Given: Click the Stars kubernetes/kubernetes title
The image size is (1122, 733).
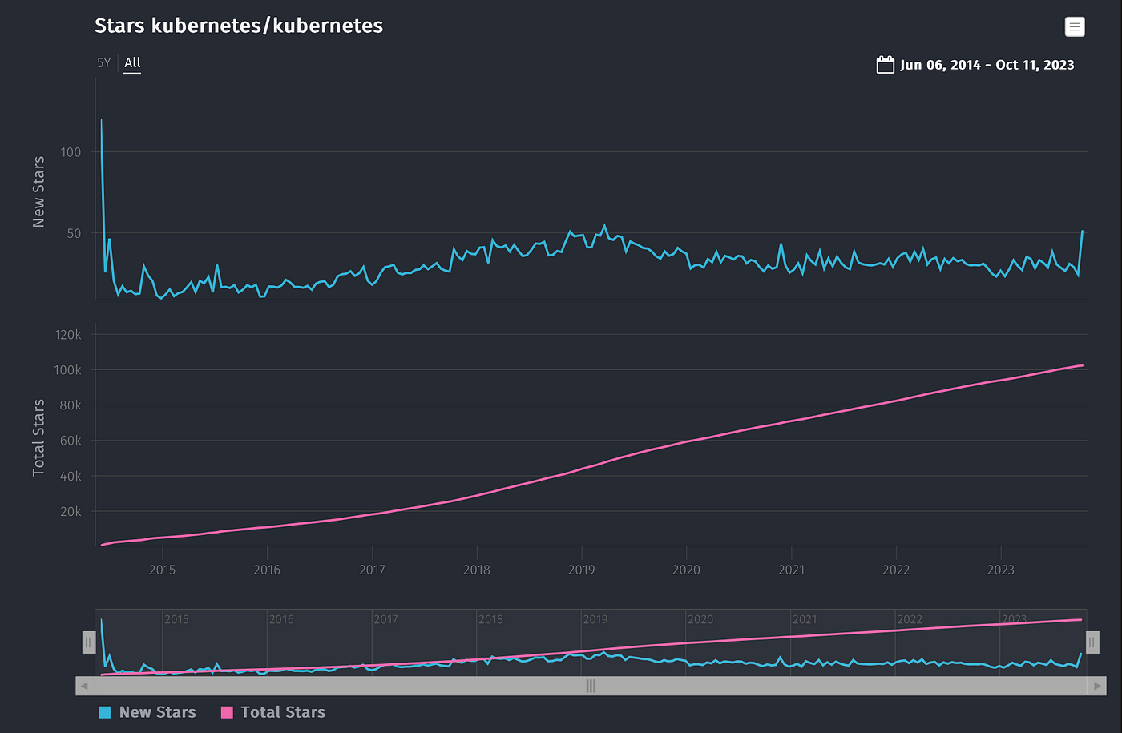Looking at the screenshot, I should (239, 26).
